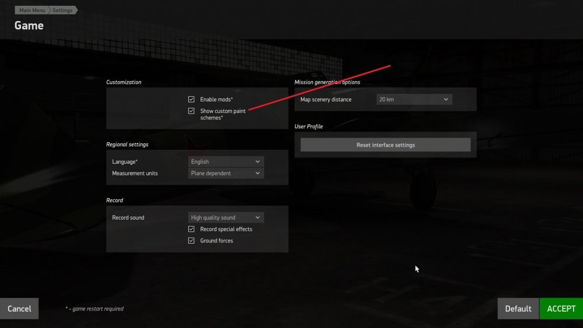Toggle Show custom paint schemes checkbox

coord(191,111)
